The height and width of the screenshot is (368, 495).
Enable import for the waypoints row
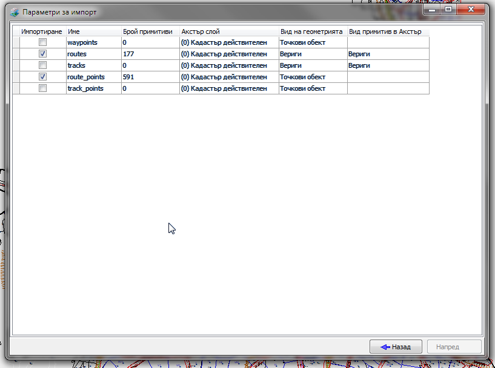pyautogui.click(x=42, y=42)
